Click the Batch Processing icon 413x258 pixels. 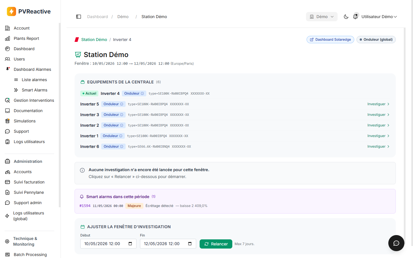point(7,255)
